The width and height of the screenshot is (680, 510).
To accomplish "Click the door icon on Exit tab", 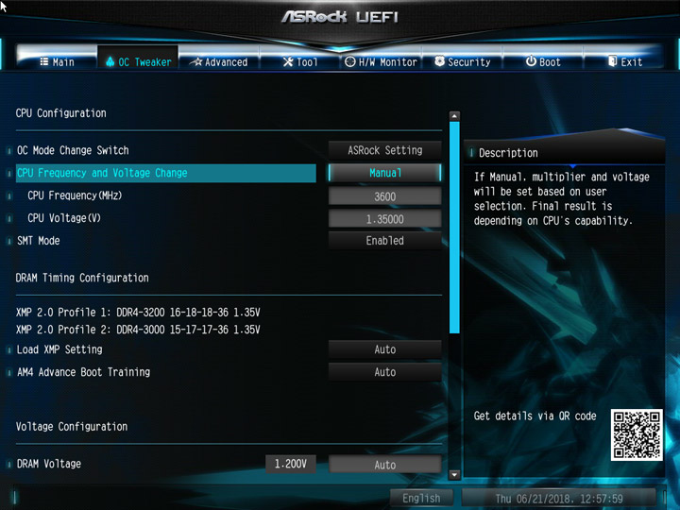I will [x=612, y=61].
